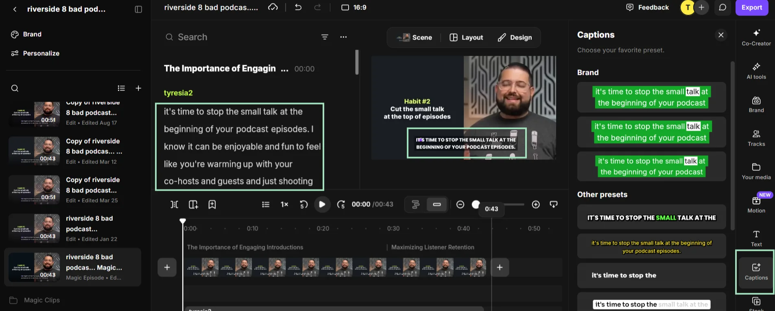Open the three-dot menu beside Search
Image resolution: width=775 pixels, height=311 pixels.
pyautogui.click(x=343, y=37)
